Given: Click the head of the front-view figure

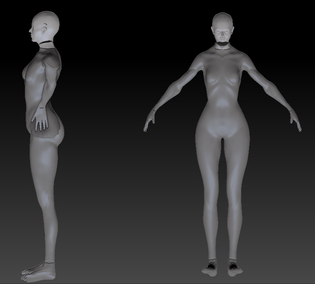Looking at the screenshot, I should tap(222, 28).
